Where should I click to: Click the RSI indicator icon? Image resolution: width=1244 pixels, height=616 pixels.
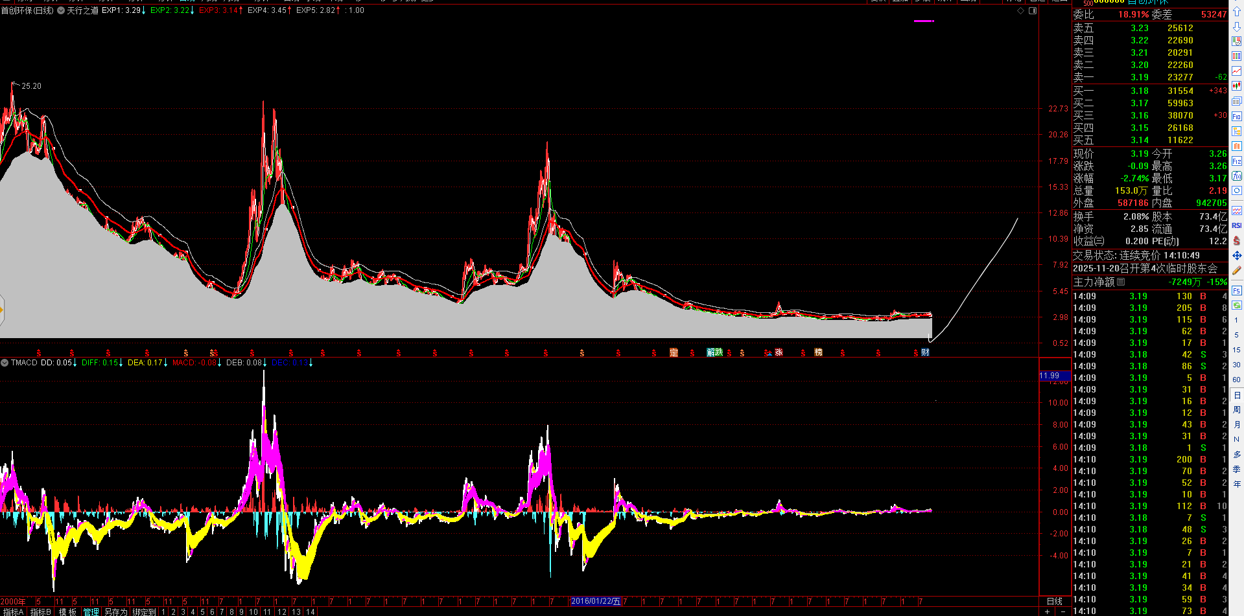[x=1236, y=225]
